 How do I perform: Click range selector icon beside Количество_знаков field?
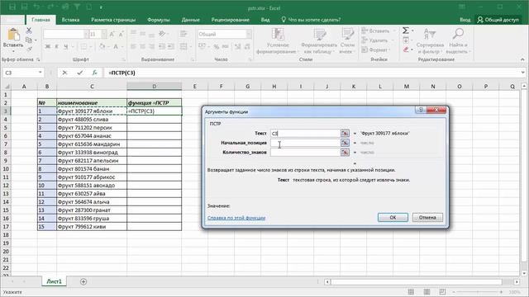(x=345, y=152)
